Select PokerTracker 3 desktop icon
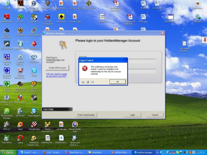207x155 pixels. pos(89,5)
